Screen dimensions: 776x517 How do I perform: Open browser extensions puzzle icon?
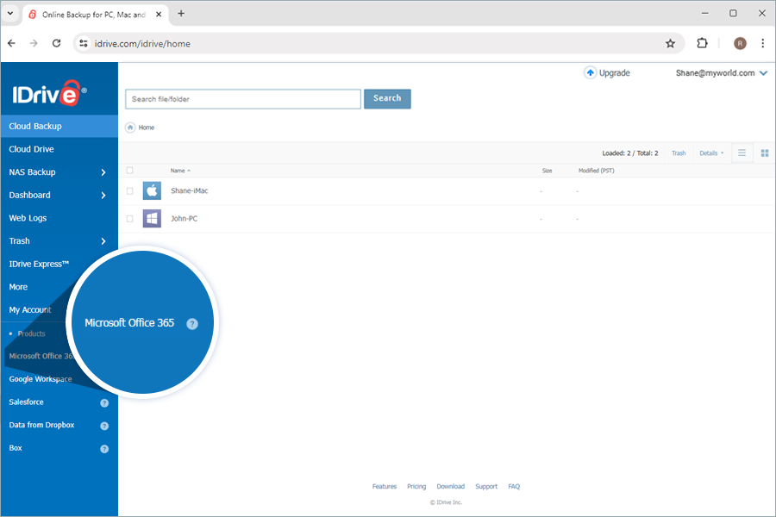point(702,44)
